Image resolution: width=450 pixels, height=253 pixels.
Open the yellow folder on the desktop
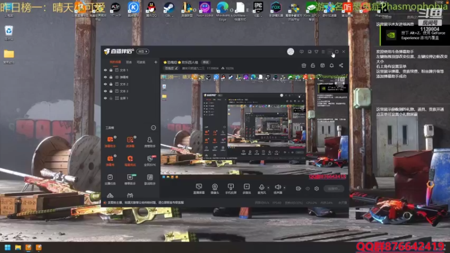[9, 56]
